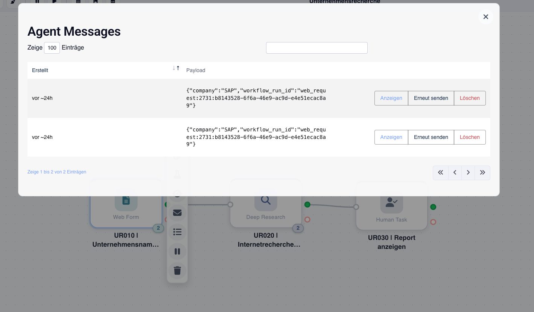Screen dimensions: 534x312
Task: Click the envelope messages icon in node toolbar
Action: coord(177,213)
